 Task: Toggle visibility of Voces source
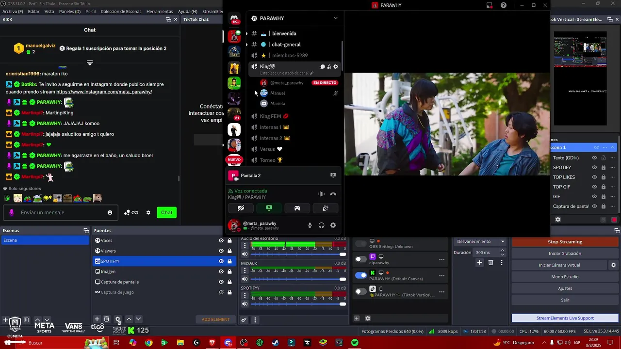pyautogui.click(x=221, y=240)
